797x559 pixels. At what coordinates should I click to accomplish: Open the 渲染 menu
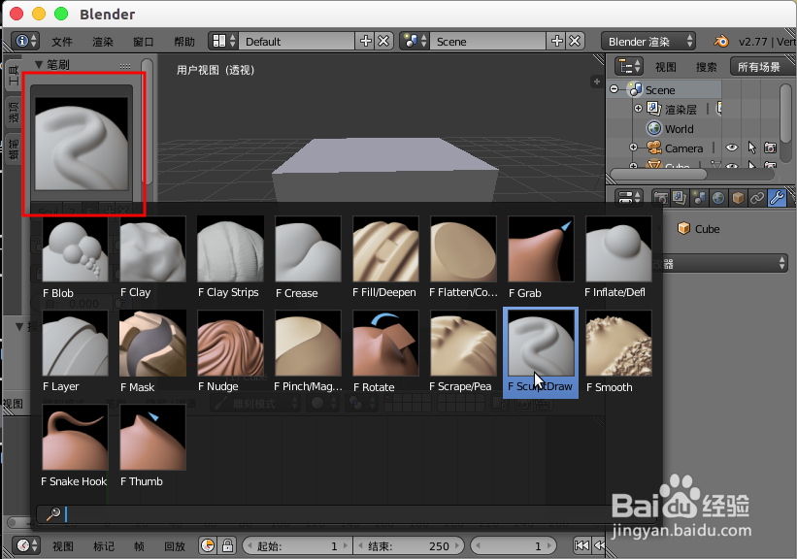pos(103,42)
